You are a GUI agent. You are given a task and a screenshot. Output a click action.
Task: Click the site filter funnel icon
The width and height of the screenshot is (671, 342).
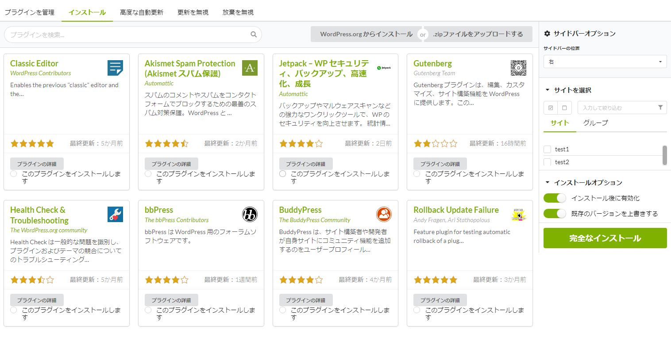[x=660, y=108]
